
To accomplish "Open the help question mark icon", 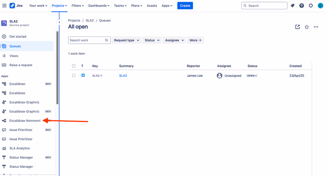I will (x=302, y=6).
